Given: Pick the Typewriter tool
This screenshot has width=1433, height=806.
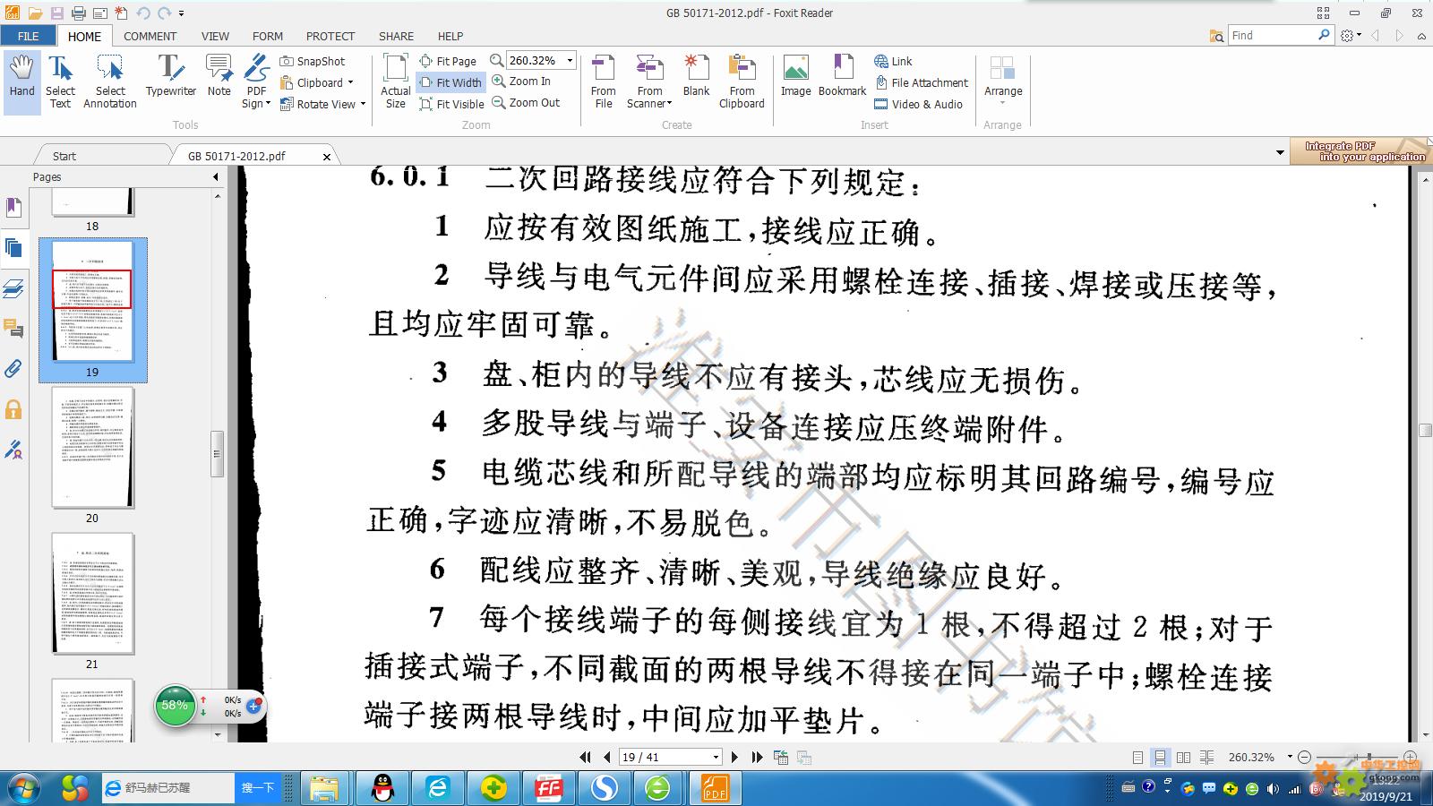Looking at the screenshot, I should tap(170, 76).
